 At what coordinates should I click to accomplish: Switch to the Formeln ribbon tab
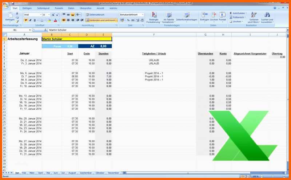point(59,8)
